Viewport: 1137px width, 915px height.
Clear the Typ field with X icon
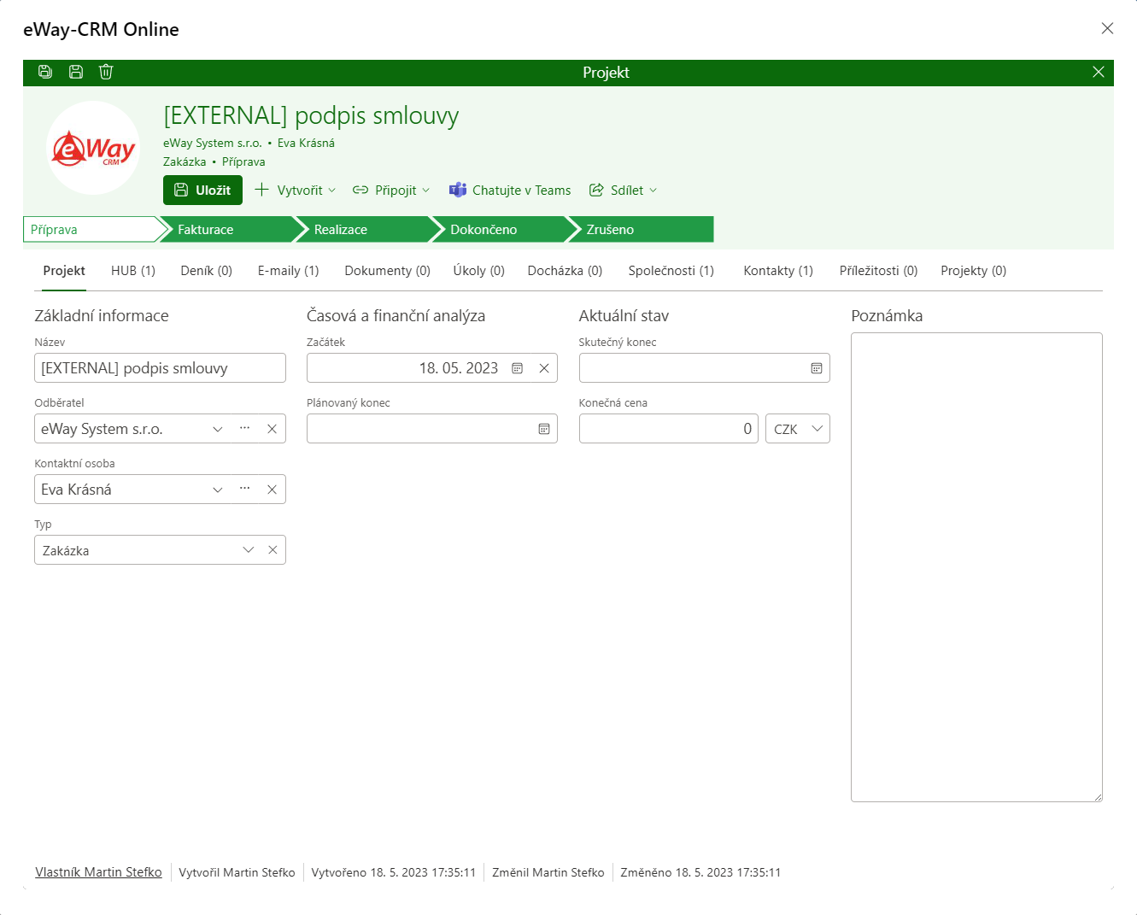pos(273,550)
